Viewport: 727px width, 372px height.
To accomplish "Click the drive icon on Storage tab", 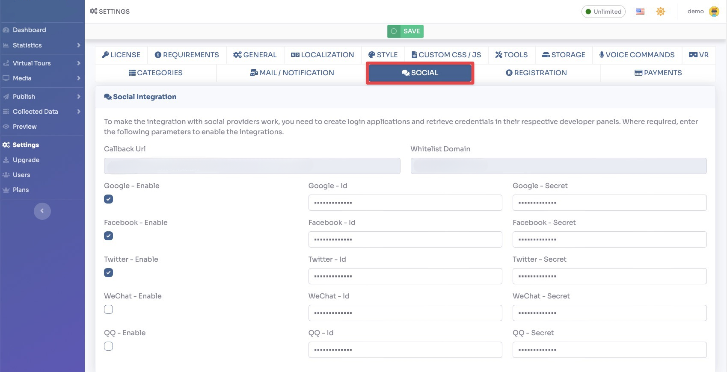I will click(546, 55).
